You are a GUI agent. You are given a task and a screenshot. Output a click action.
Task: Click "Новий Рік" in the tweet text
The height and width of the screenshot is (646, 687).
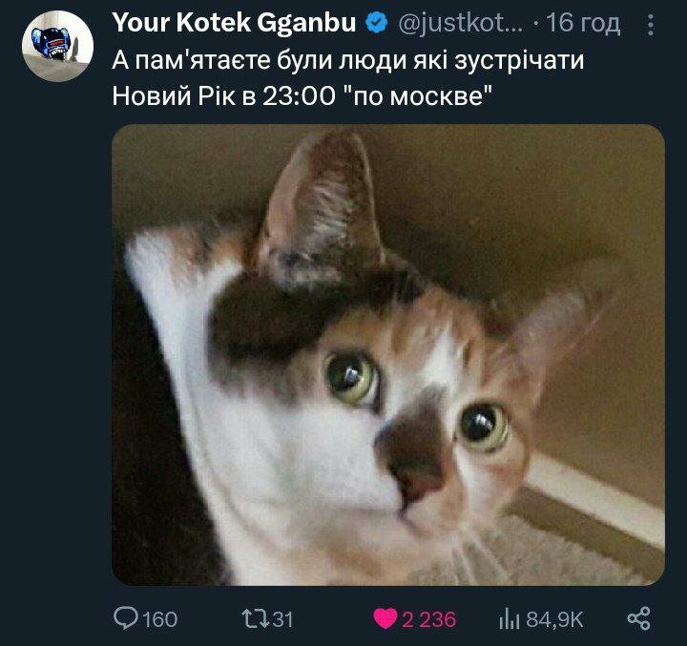(x=174, y=95)
